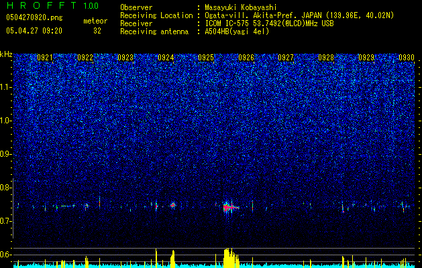
Task: Click the 0.8 kHz axis label
Action: pyautogui.click(x=6, y=188)
